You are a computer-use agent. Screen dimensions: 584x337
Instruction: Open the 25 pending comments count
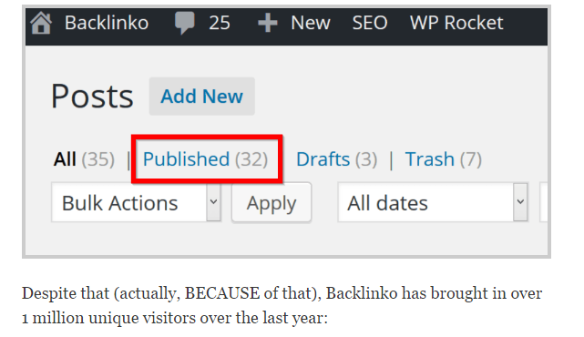tap(220, 23)
